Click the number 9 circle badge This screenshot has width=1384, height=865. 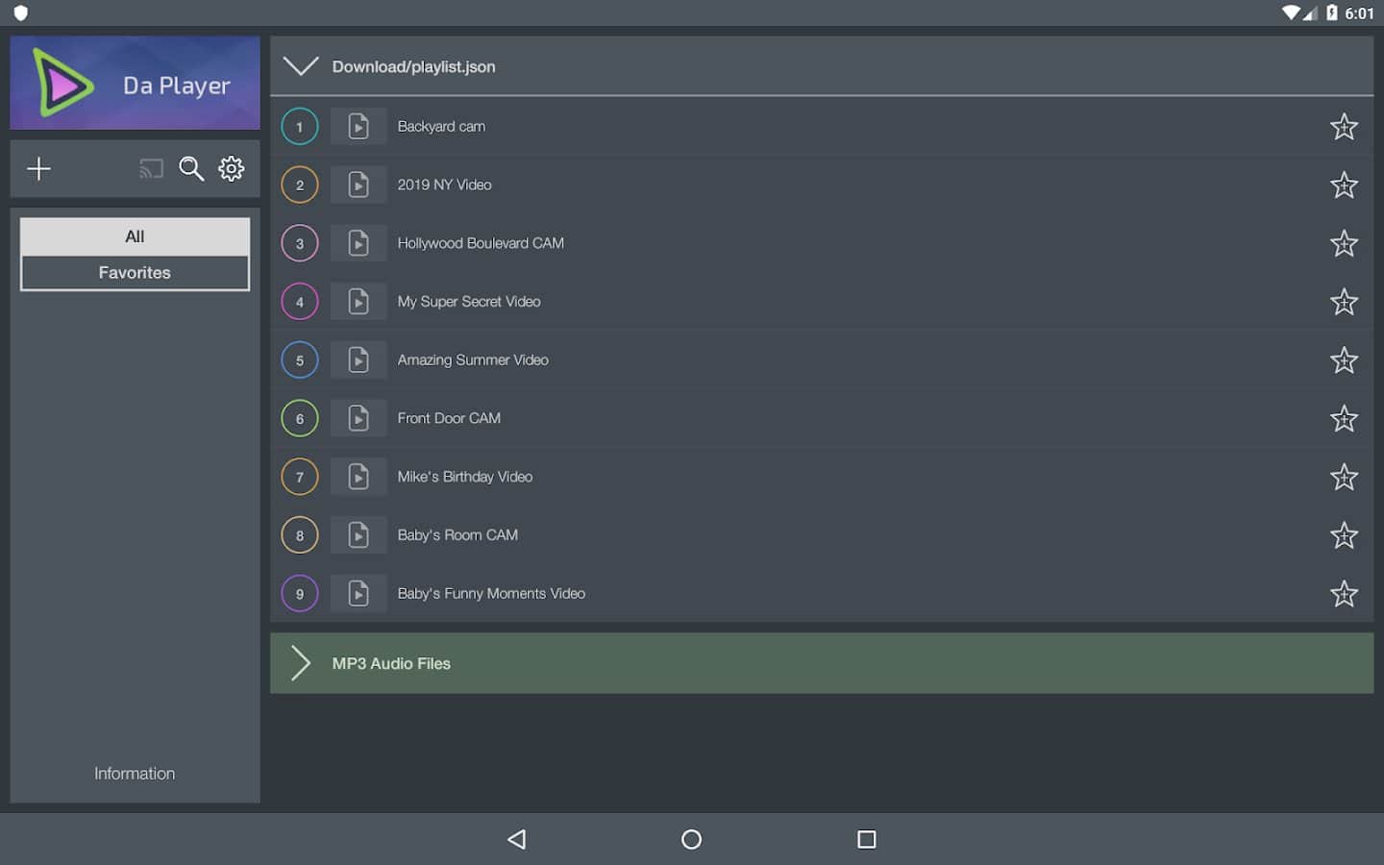pos(300,594)
